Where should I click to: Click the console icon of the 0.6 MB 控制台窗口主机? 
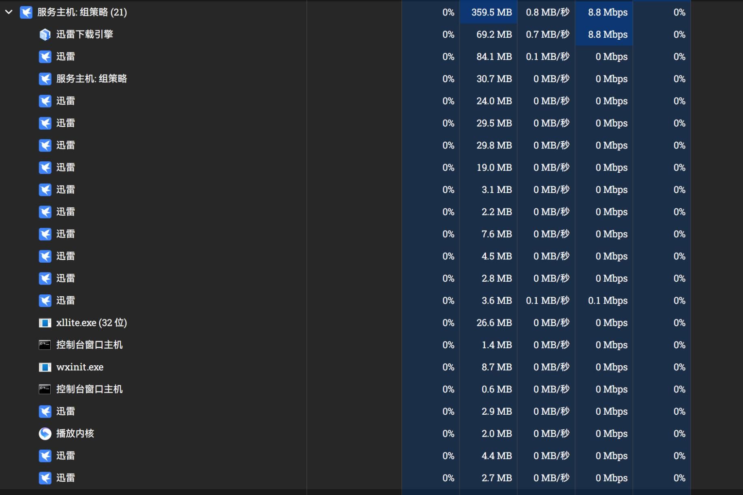point(45,389)
